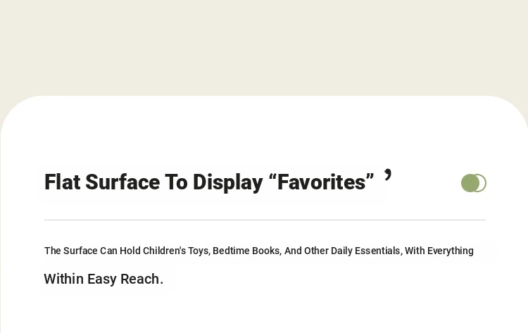Click the stray apostrophe after the heading
Viewport: 528px width, 333px height.
coord(388,175)
